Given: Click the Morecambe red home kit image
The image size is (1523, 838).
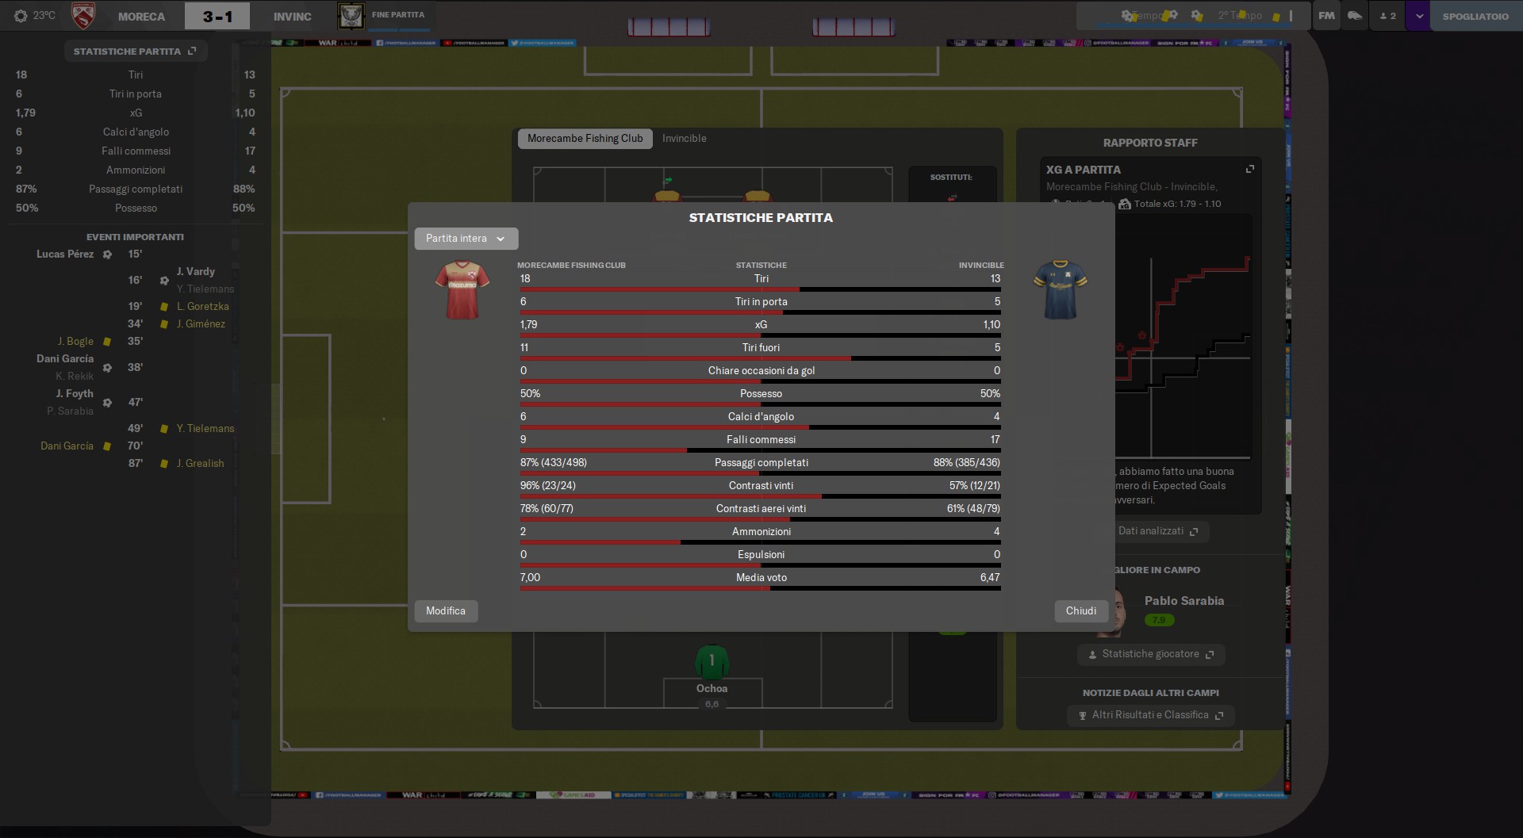Looking at the screenshot, I should click(462, 290).
